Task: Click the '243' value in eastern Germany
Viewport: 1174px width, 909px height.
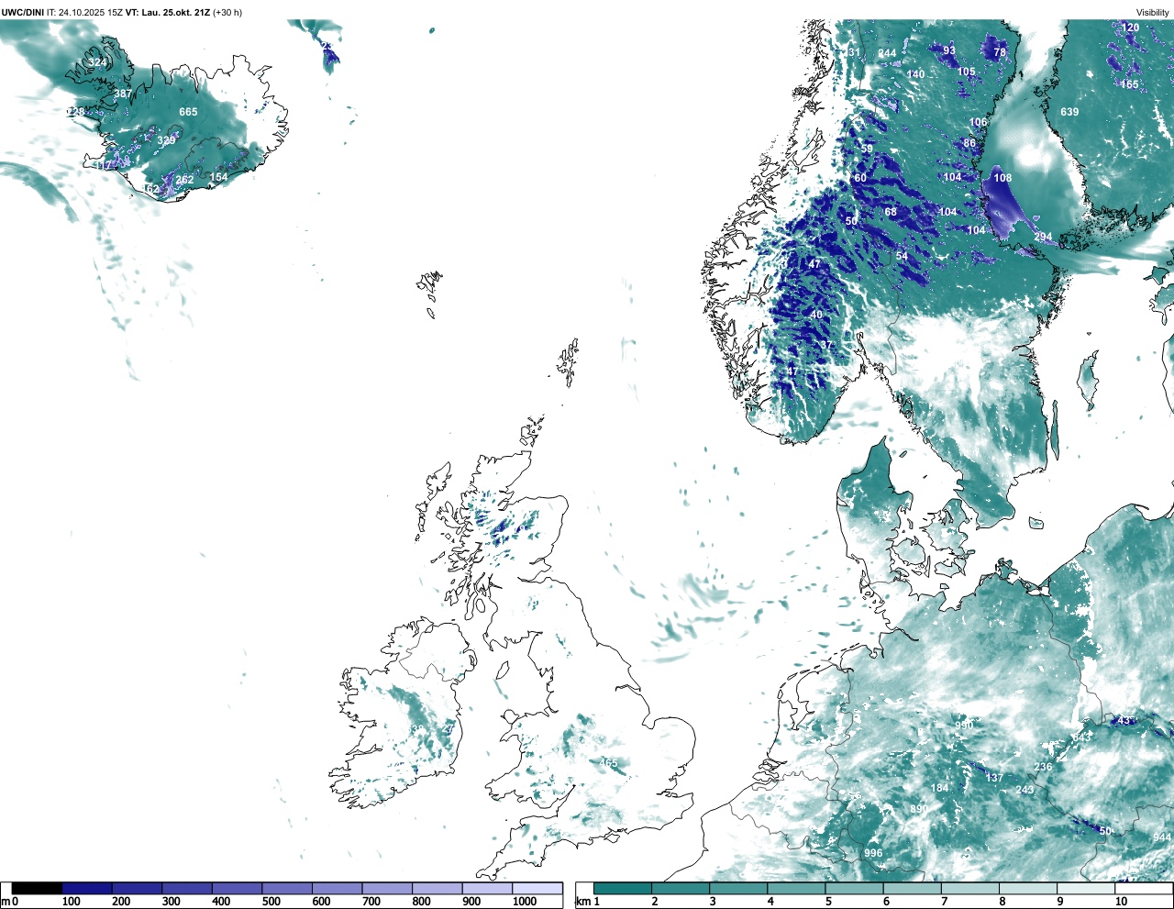Action: [x=1024, y=790]
